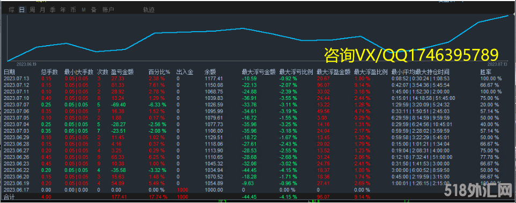The image size is (516, 203).
Task: Open the 账户 account tab
Action: pos(108,10)
